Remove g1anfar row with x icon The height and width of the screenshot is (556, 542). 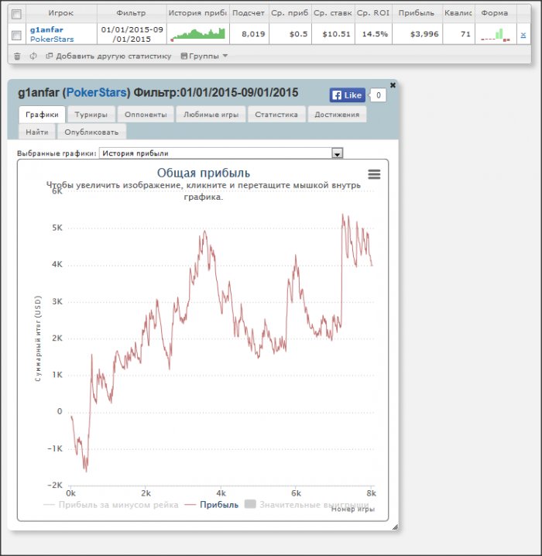(523, 35)
